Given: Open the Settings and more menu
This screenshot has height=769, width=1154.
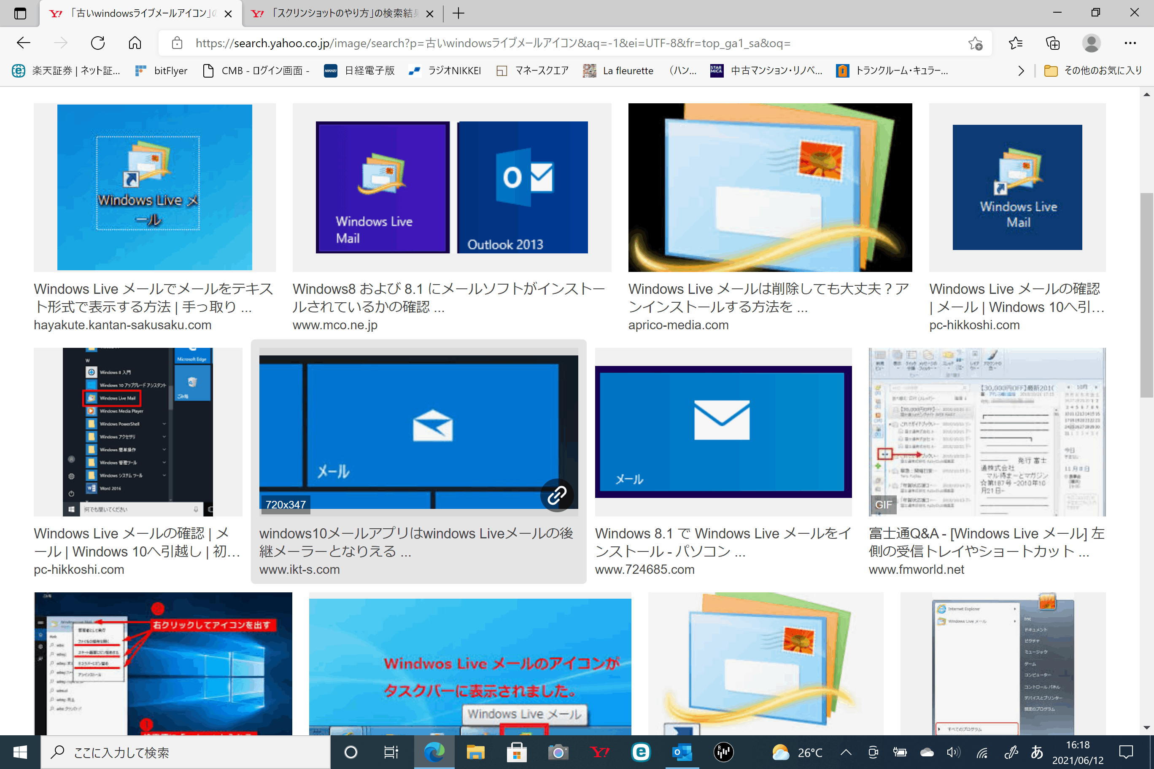Looking at the screenshot, I should 1130,43.
